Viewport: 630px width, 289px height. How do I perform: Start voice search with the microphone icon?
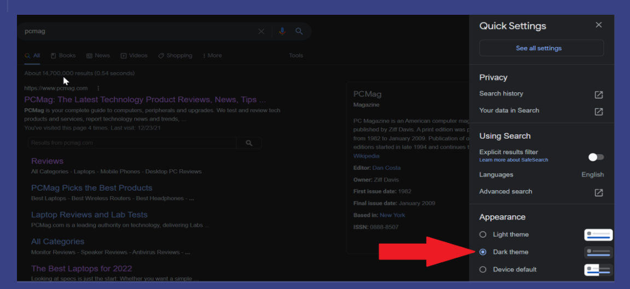pyautogui.click(x=282, y=31)
